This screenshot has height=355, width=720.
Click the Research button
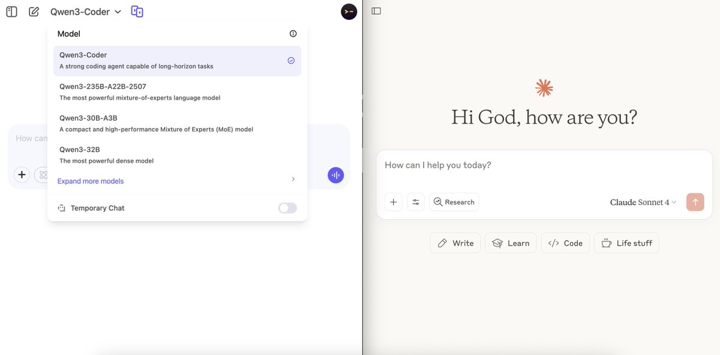click(x=454, y=202)
